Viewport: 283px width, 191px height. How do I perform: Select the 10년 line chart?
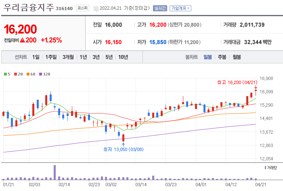pyautogui.click(x=123, y=57)
